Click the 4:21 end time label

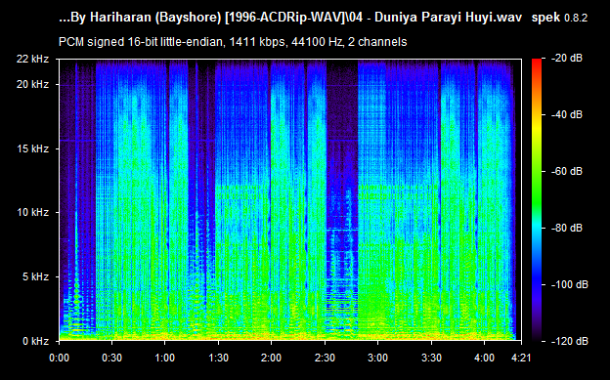coord(520,358)
